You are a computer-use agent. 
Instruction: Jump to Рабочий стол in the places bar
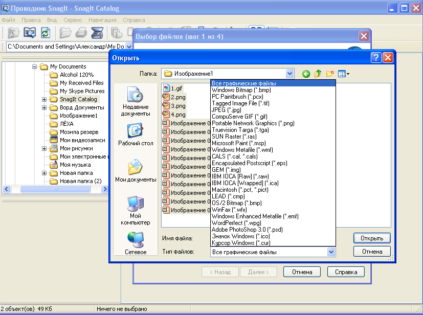coord(136,134)
